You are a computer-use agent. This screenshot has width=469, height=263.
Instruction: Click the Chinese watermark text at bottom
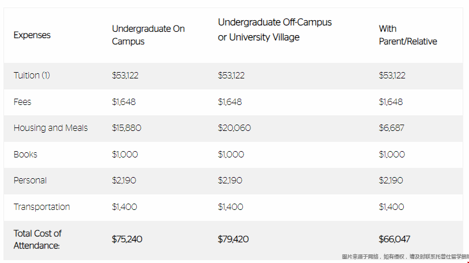[406, 257]
